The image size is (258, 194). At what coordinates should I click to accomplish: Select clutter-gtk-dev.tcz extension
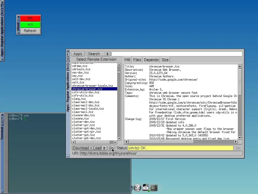(94, 138)
